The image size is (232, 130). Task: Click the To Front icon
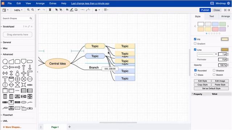[x=57, y=10]
